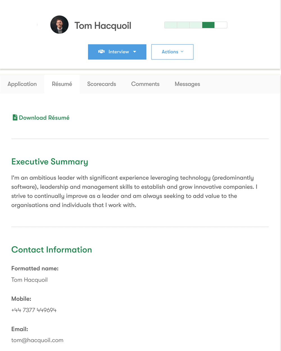
Task: Click the email address tom@hacquoil.com
Action: (37, 340)
